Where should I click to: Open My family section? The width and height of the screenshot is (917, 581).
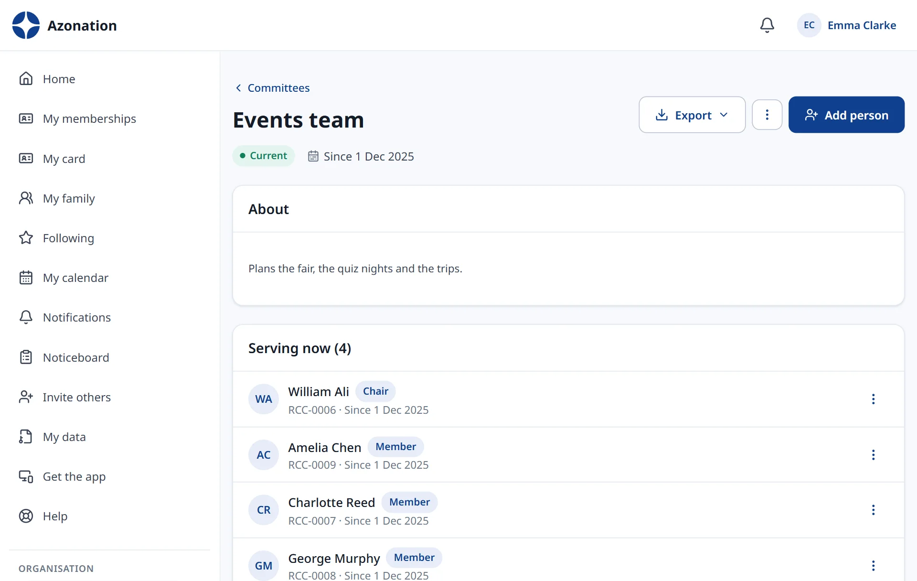point(109,198)
